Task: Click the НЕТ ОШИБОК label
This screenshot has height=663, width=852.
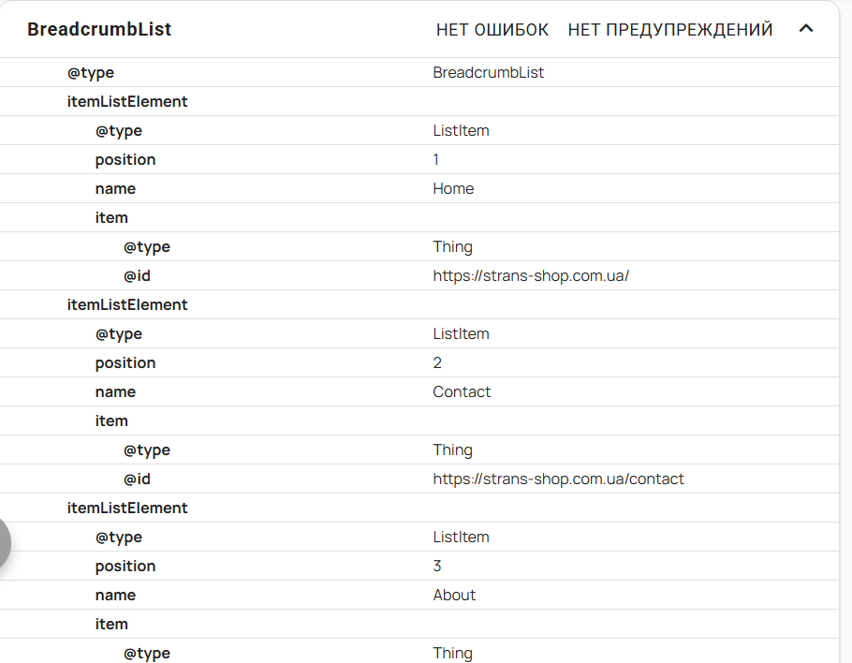Action: (x=492, y=30)
